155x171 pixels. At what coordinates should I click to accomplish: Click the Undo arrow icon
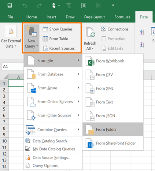[25, 5]
